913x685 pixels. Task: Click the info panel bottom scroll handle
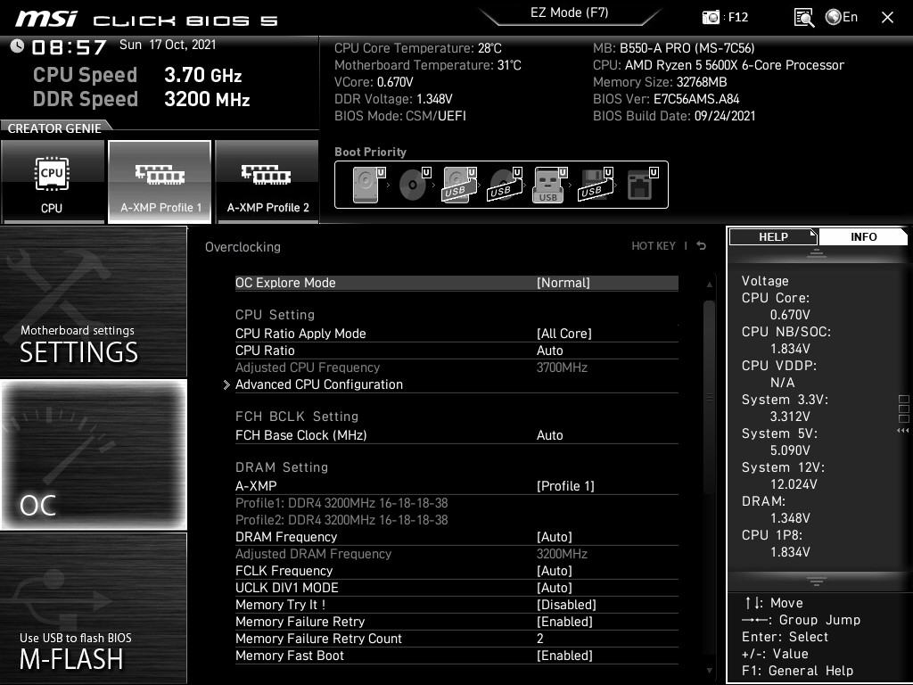pyautogui.click(x=816, y=582)
